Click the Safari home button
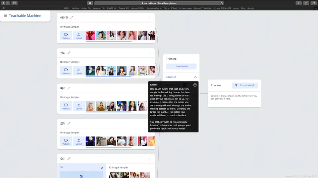The image size is (318, 178). click(x=90, y=3)
